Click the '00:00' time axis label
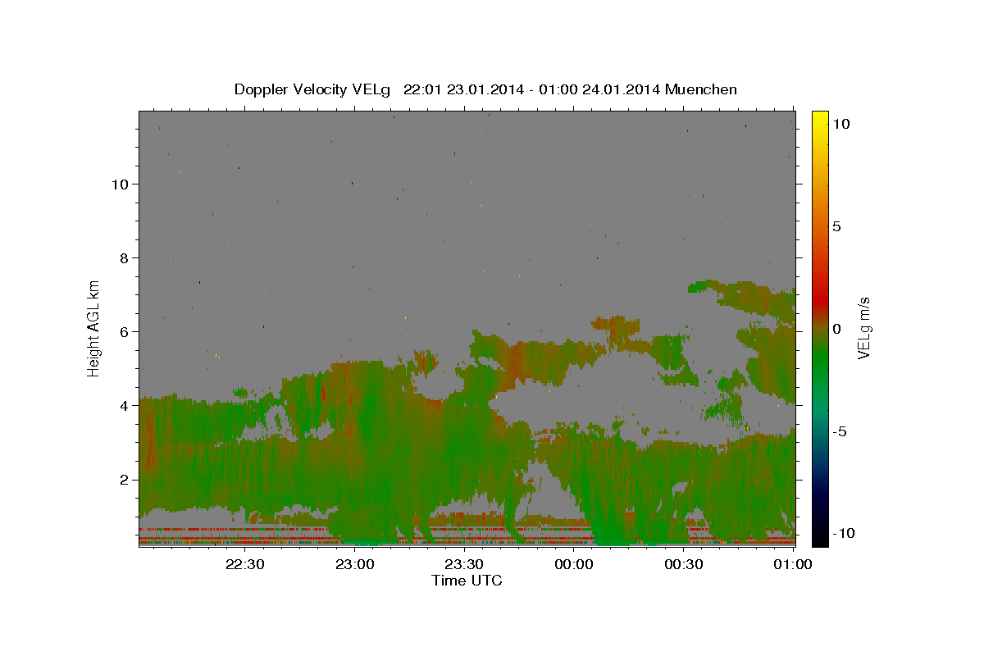Viewport: 984px width, 656px height. (574, 564)
